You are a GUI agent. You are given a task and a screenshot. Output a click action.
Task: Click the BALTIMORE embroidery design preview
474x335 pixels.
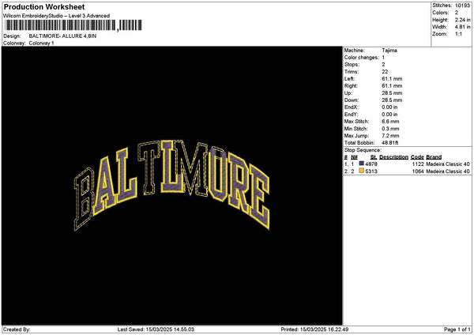coord(171,185)
